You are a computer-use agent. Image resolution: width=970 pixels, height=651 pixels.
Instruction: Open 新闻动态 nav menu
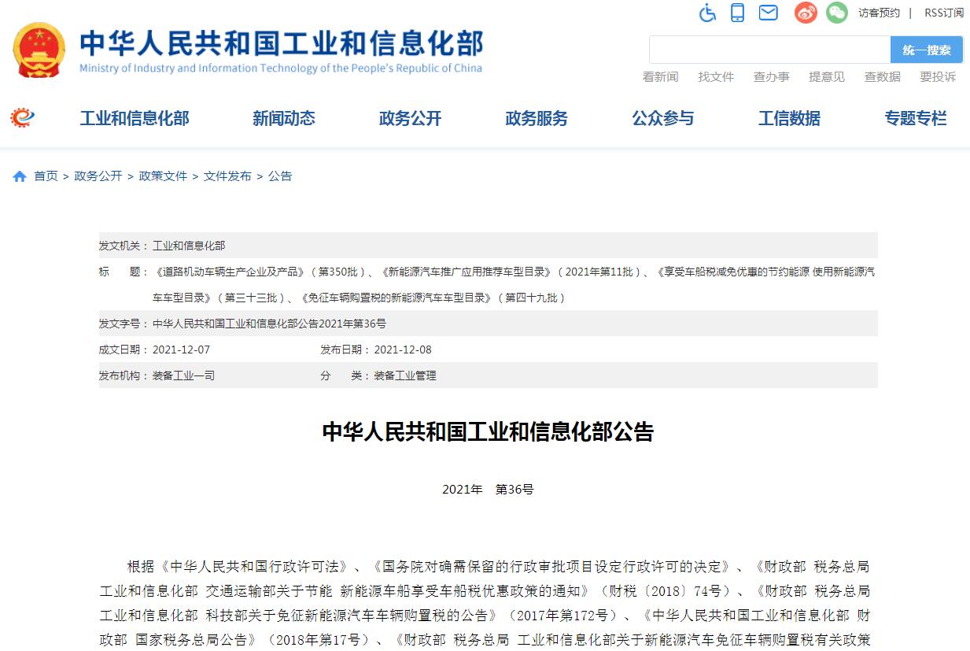pyautogui.click(x=284, y=118)
